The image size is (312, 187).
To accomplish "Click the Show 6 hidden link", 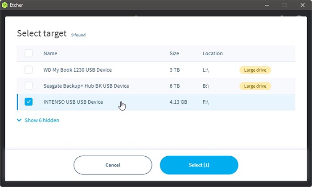I will [42, 120].
